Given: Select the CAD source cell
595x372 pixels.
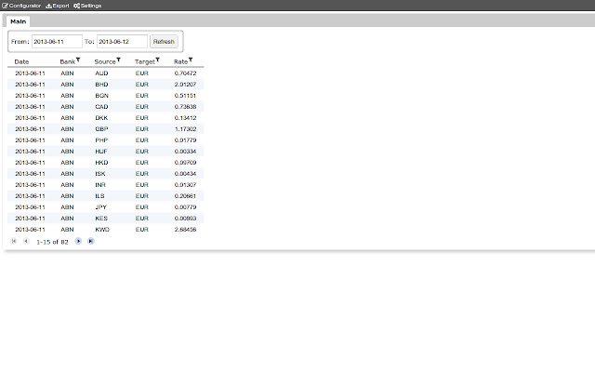Looking at the screenshot, I should point(101,107).
